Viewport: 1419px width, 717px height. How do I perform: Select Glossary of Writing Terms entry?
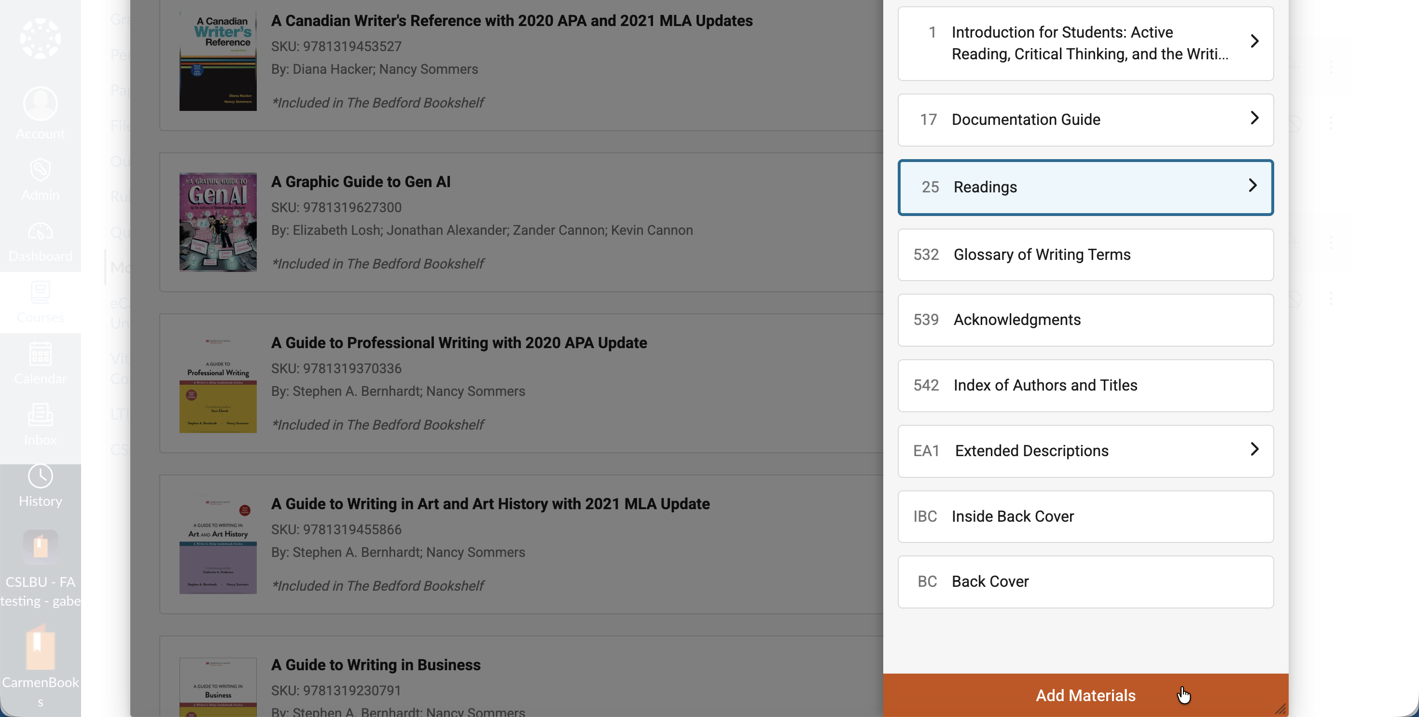coord(1085,254)
